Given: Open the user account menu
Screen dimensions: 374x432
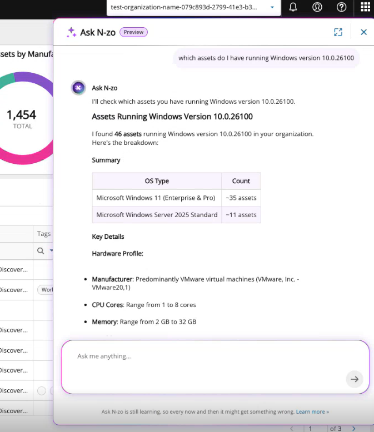Looking at the screenshot, I should [x=317, y=7].
